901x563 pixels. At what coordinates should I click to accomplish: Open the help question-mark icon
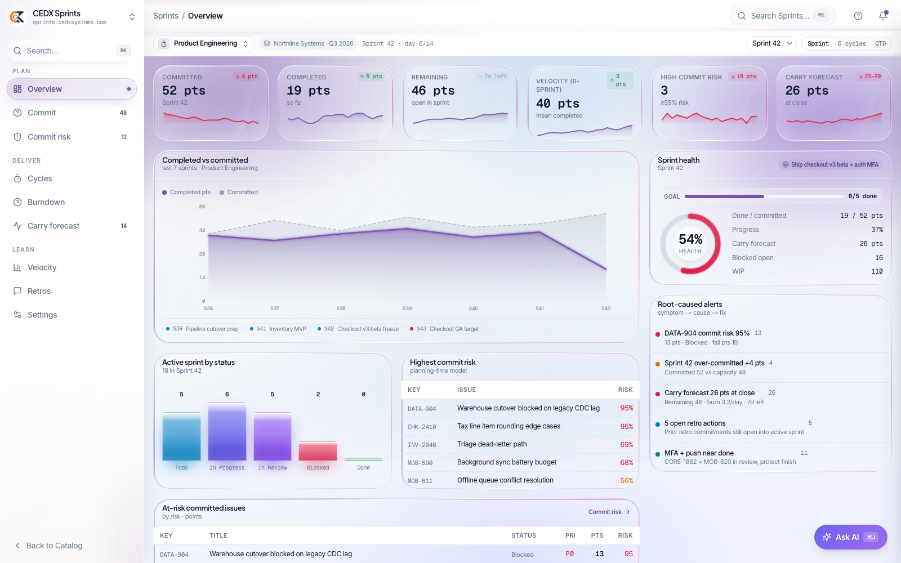(x=858, y=16)
